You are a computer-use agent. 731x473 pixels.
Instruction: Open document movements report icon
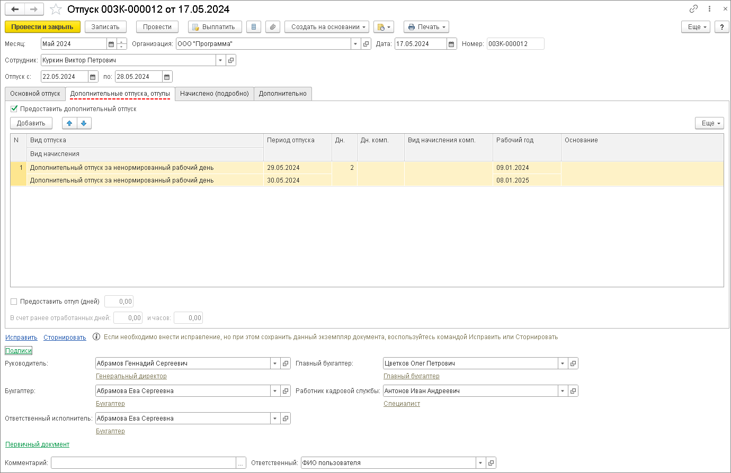pyautogui.click(x=254, y=27)
